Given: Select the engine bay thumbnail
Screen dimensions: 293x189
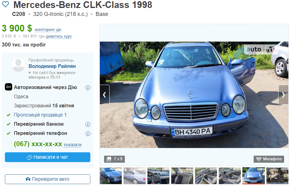Looking at the screenshot, I should coord(277,176).
